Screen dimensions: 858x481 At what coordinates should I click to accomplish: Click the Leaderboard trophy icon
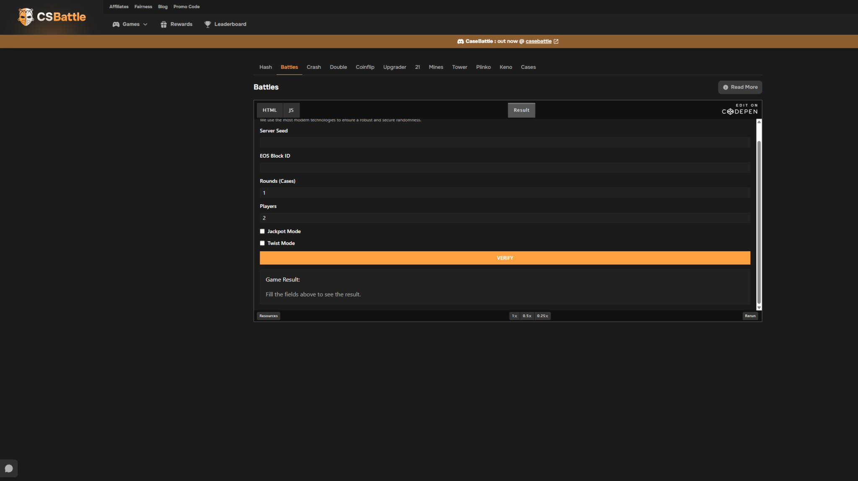(207, 24)
